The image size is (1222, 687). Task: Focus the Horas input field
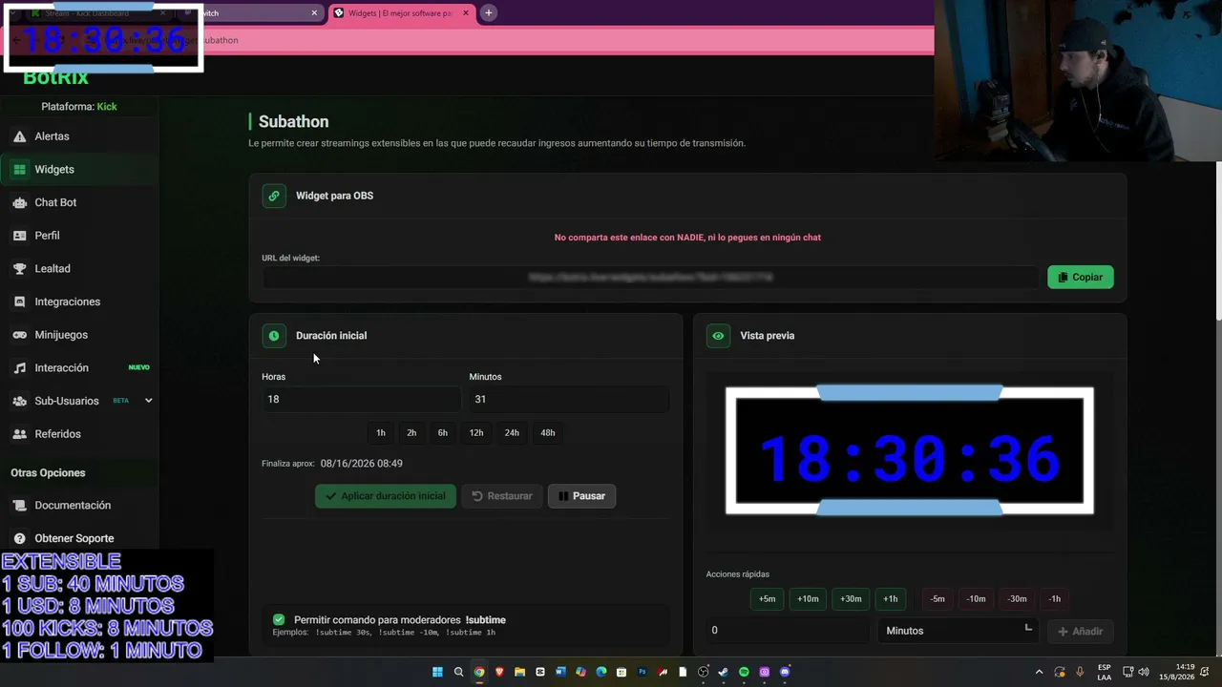pos(361,400)
